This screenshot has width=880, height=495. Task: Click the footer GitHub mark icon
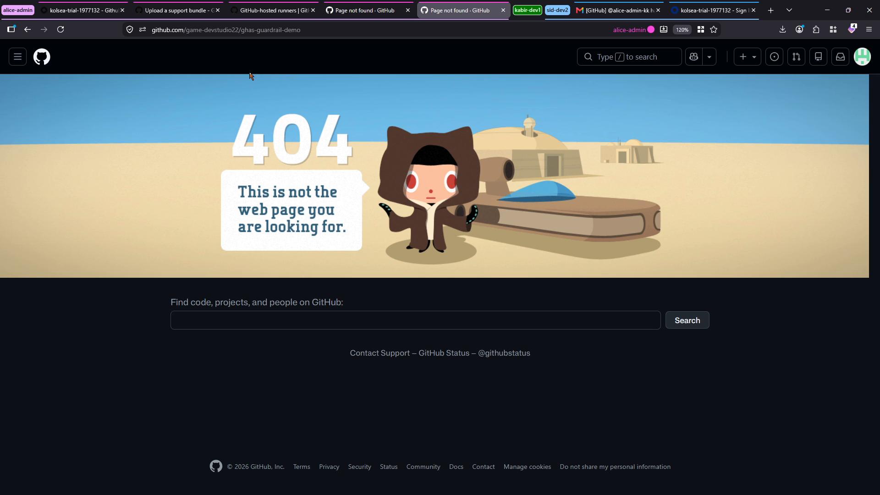216,466
